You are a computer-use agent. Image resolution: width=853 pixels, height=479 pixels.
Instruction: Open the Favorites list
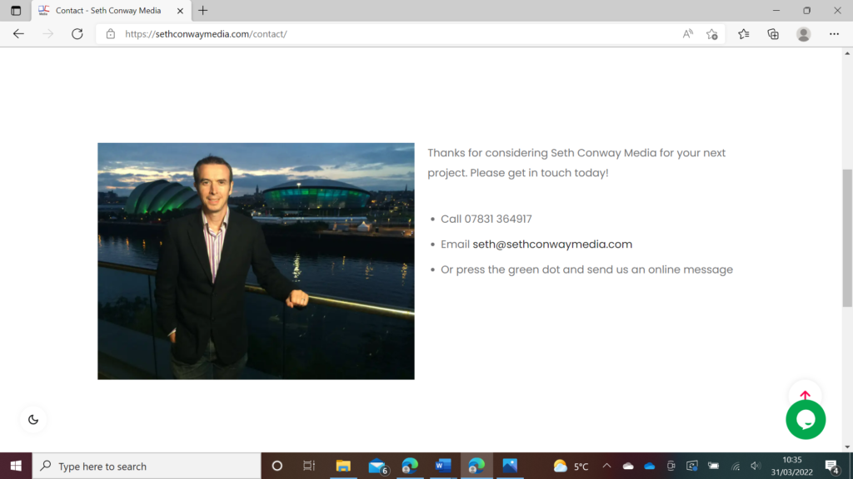pos(744,33)
